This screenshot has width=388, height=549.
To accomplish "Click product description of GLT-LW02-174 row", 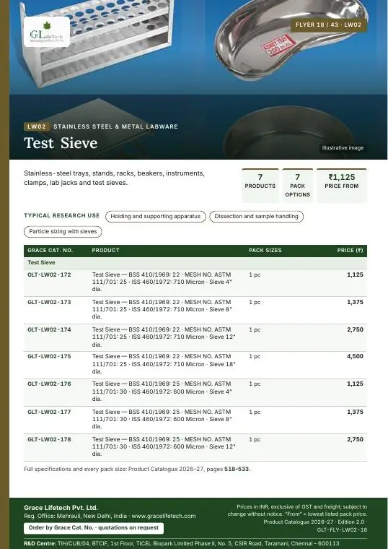I will [164, 337].
